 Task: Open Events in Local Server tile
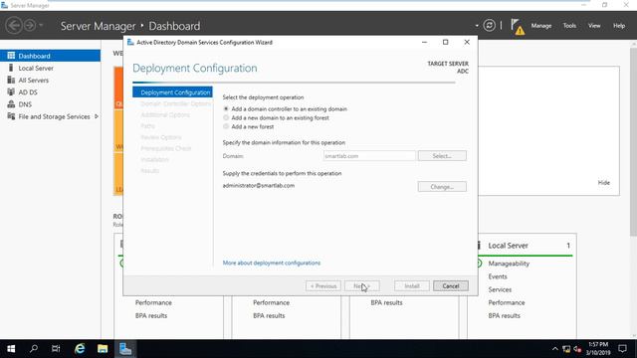click(x=498, y=276)
